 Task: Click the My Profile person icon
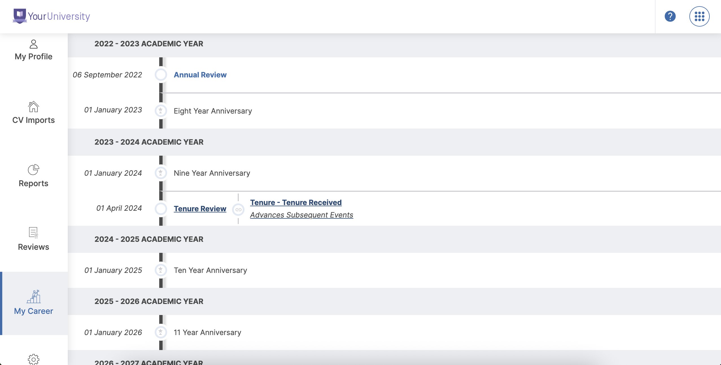tap(34, 44)
